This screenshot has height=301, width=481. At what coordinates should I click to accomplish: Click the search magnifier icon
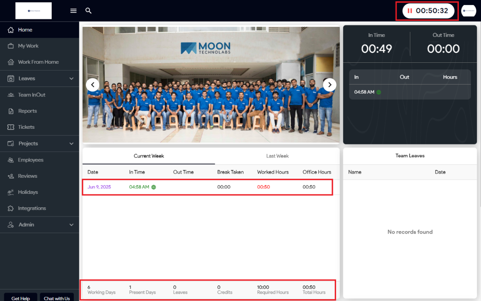(x=89, y=11)
